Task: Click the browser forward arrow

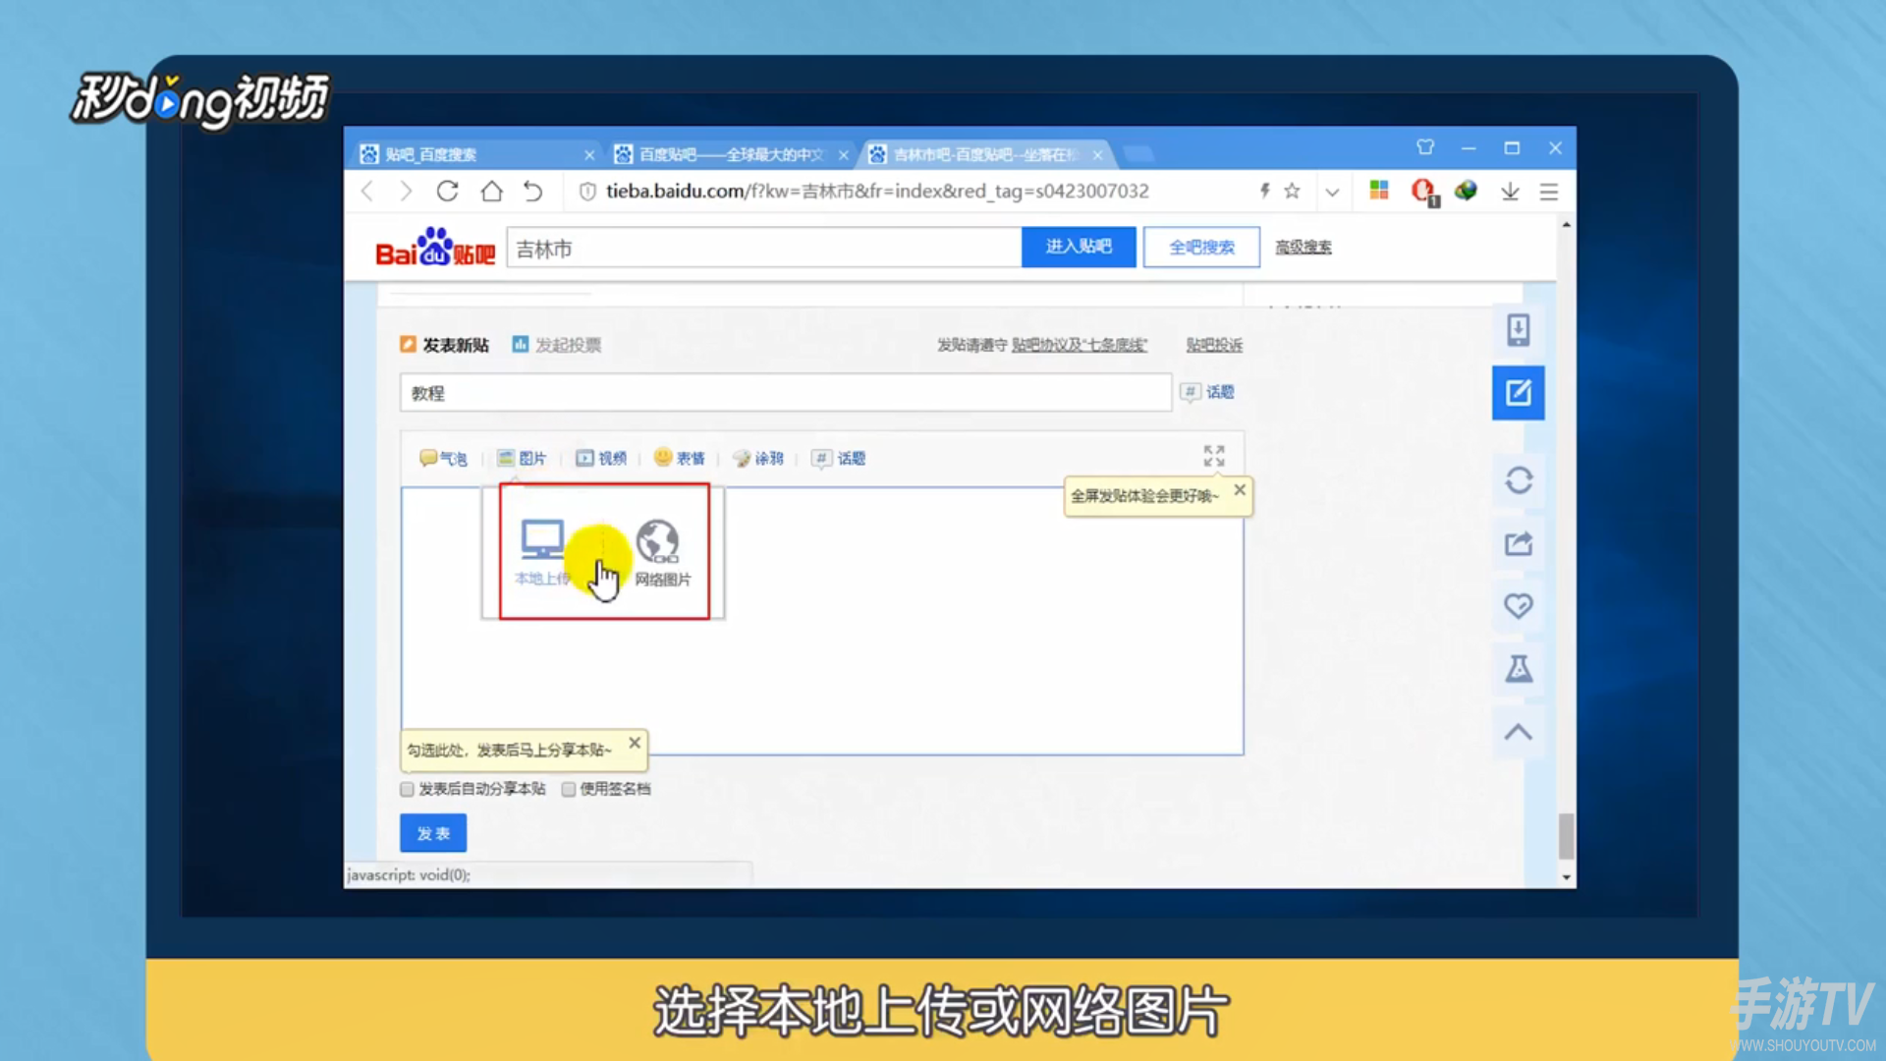Action: click(x=406, y=192)
